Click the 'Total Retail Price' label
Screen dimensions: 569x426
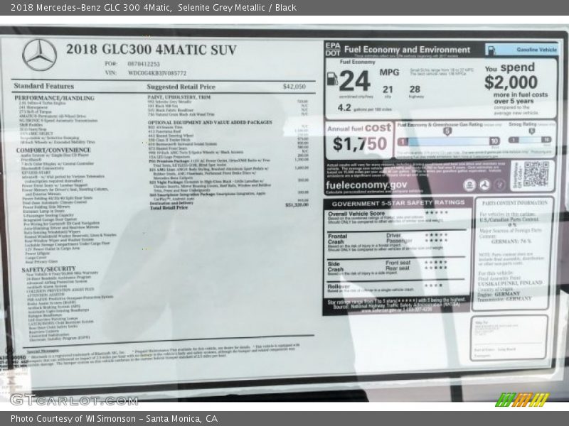[169, 208]
